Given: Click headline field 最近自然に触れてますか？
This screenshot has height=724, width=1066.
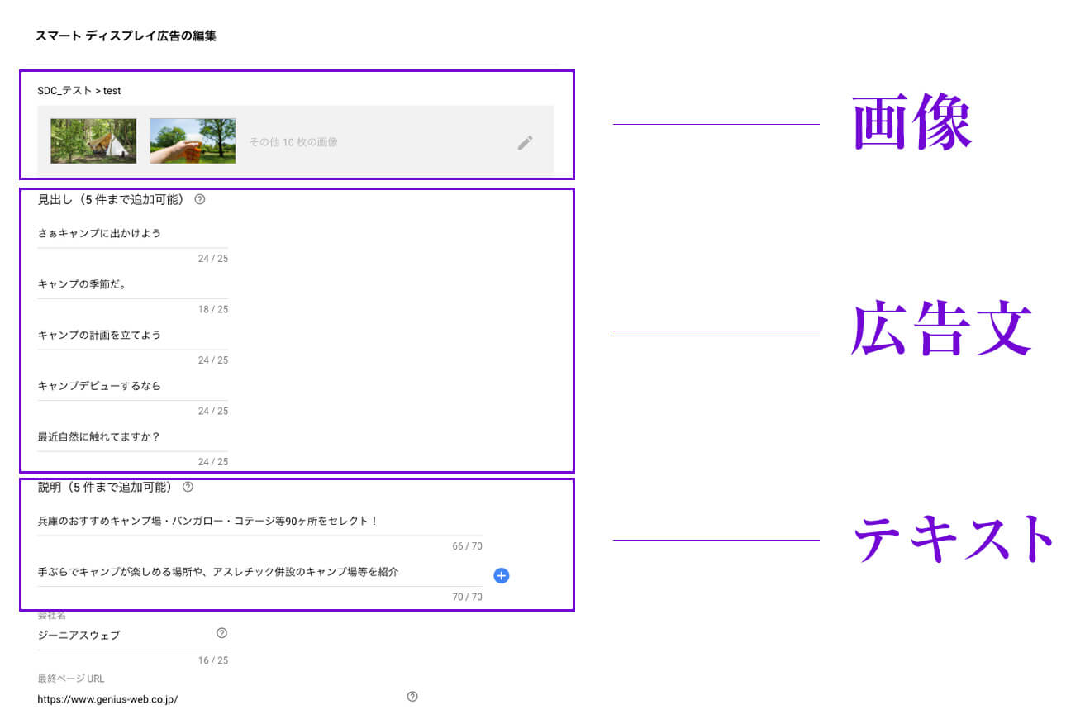Looking at the screenshot, I should pyautogui.click(x=133, y=437).
